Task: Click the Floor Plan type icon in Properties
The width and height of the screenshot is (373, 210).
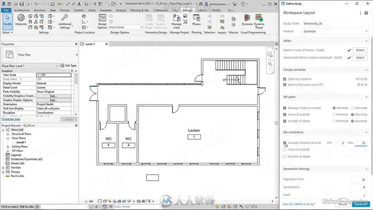Action: tap(10, 55)
